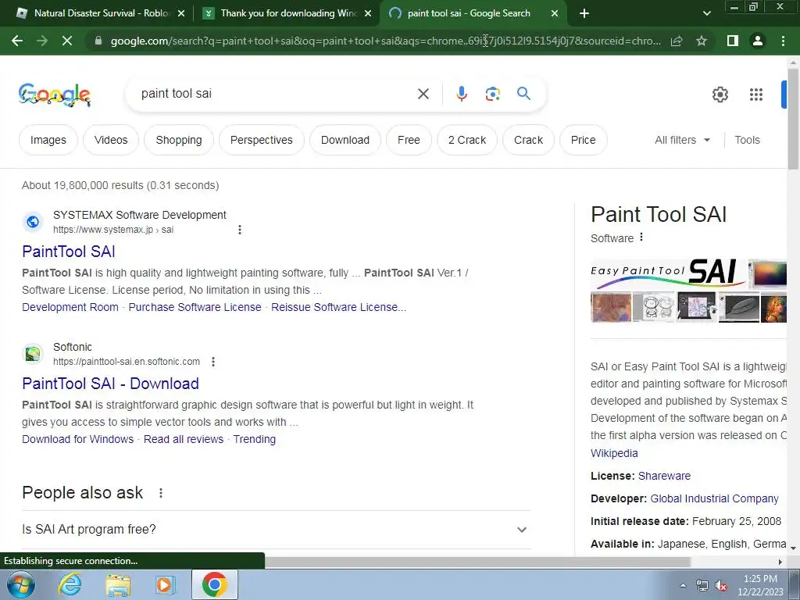The height and width of the screenshot is (600, 800).
Task: Open People also ask options menu
Action: point(161,493)
